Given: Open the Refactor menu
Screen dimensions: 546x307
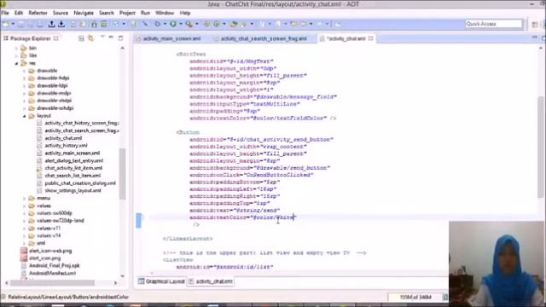Looking at the screenshot, I should pyautogui.click(x=38, y=13).
